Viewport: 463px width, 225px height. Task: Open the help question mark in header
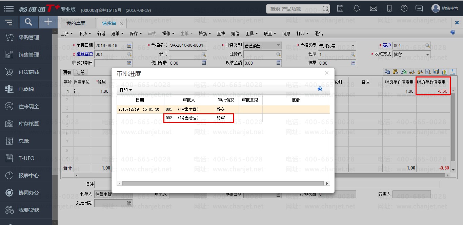tap(404, 8)
